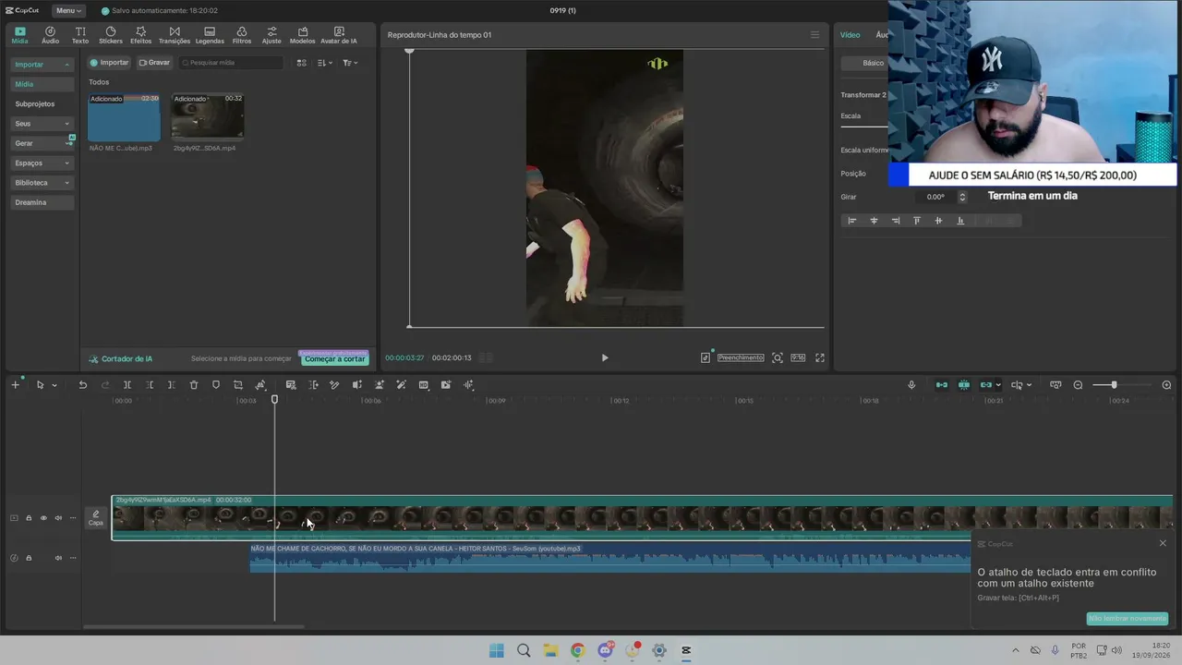1182x665 pixels.
Task: Click the delete trash icon in timeline toolbar
Action: tap(194, 385)
